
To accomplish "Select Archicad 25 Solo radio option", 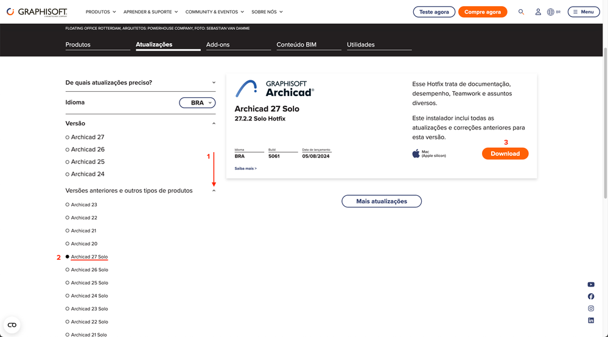I will [68, 283].
